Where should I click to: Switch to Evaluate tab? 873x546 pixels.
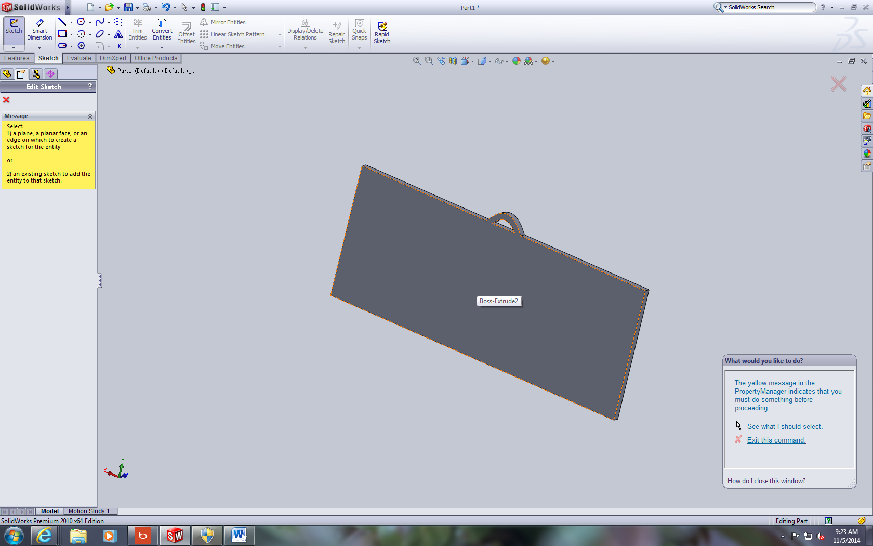pyautogui.click(x=79, y=58)
